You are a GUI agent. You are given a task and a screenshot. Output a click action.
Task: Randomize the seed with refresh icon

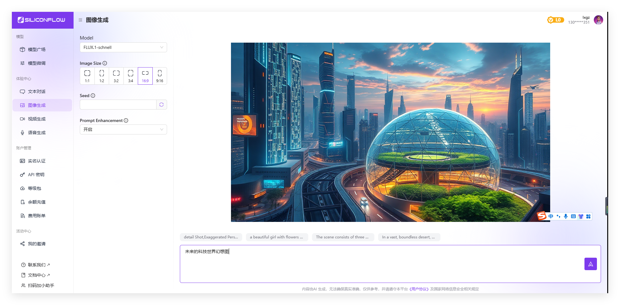(161, 105)
